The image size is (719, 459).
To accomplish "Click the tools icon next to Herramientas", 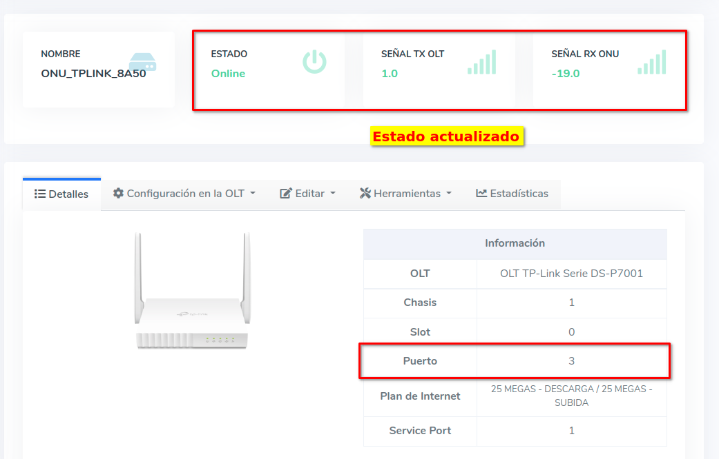I will coord(365,194).
